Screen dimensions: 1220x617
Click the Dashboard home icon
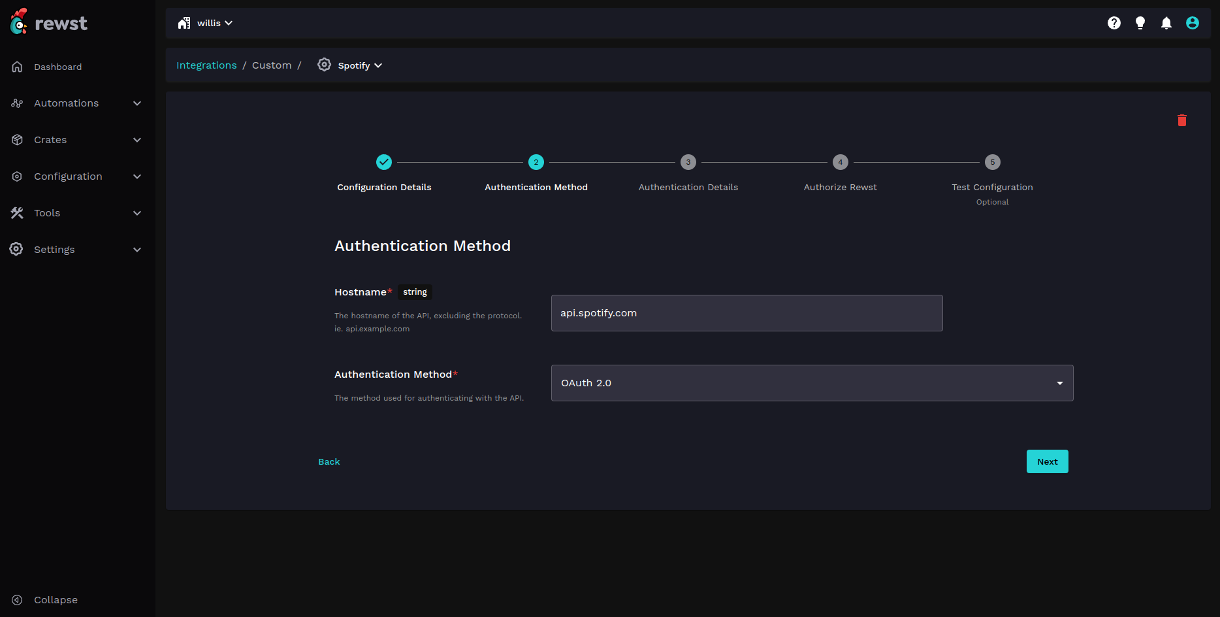pyautogui.click(x=18, y=67)
